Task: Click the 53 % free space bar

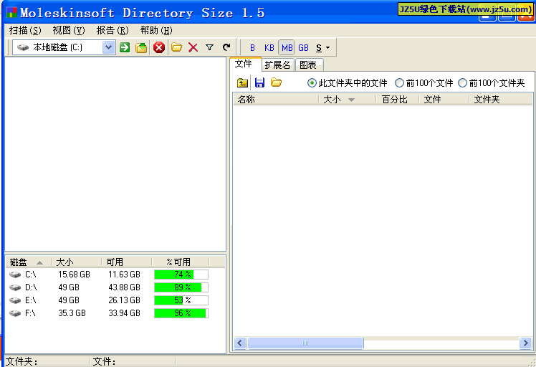Action: click(181, 300)
